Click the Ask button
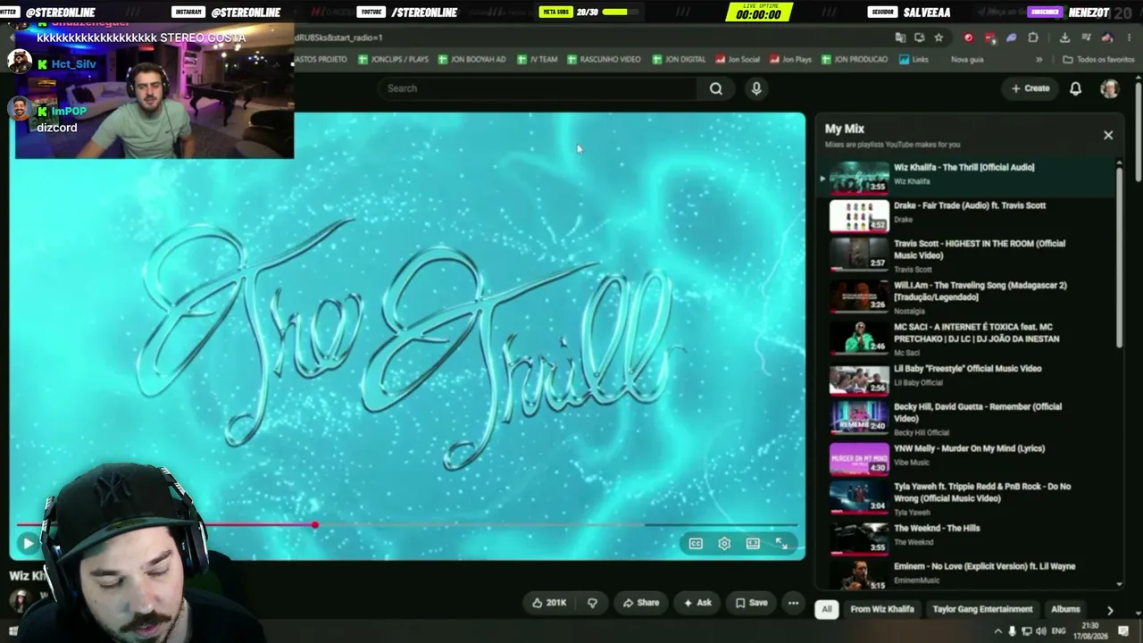 click(697, 603)
